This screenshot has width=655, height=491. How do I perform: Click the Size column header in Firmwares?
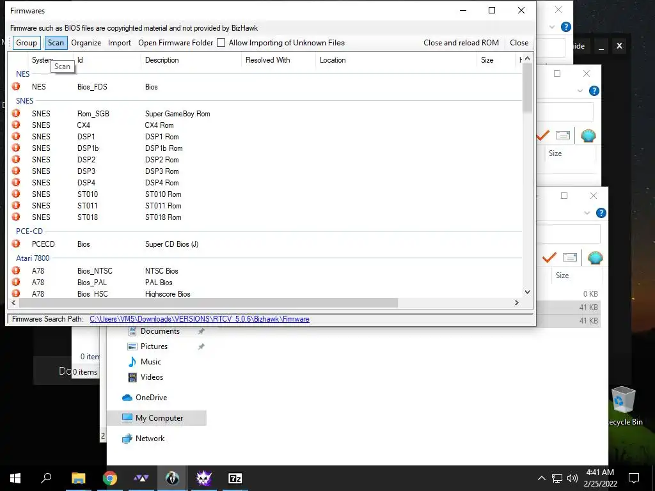click(487, 59)
